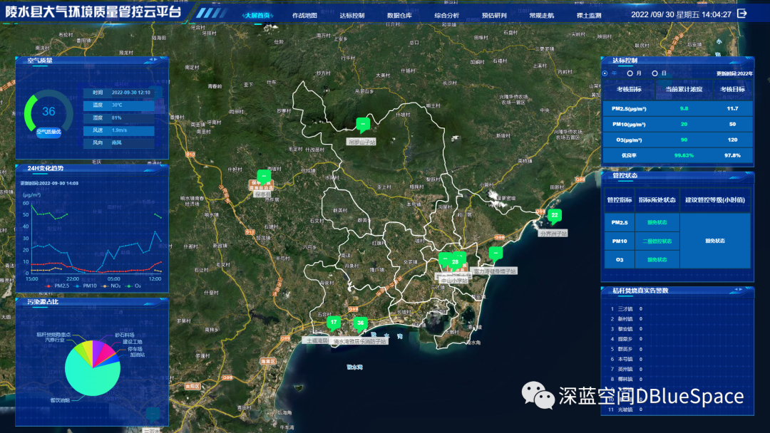
Task: Click the map marker showing 17
Action: point(334,323)
